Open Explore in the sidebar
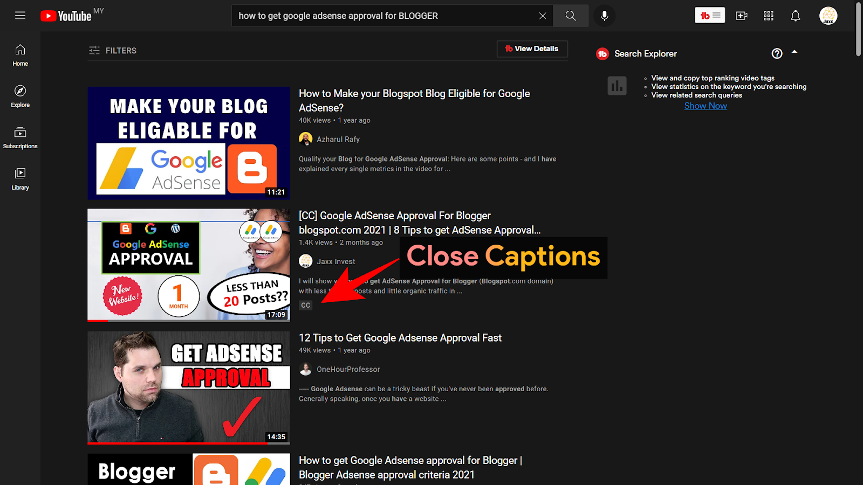Screen dimensions: 863x485 click(x=20, y=96)
